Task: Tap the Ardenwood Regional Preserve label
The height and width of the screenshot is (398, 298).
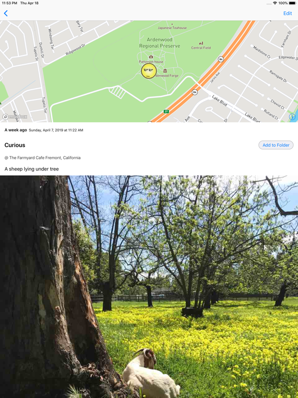Action: [x=160, y=42]
